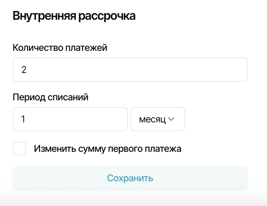Tick the "Изменить сумму первого платежа" checkbox
The width and height of the screenshot is (267, 206).
[x=19, y=148]
